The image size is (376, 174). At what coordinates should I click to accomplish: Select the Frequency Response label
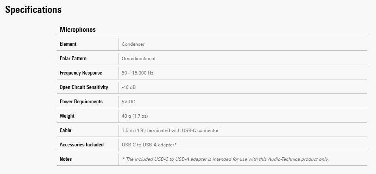(x=81, y=73)
